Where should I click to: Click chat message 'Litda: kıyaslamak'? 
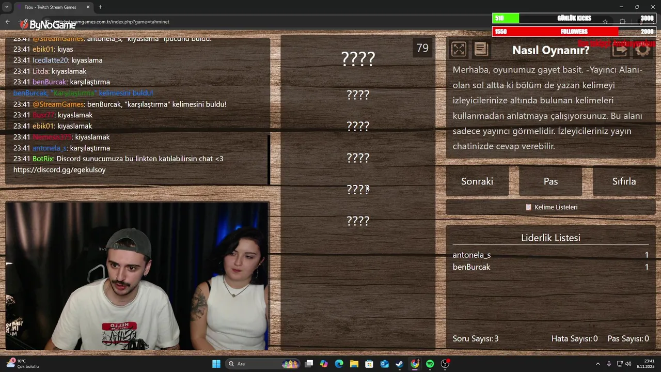tap(50, 71)
